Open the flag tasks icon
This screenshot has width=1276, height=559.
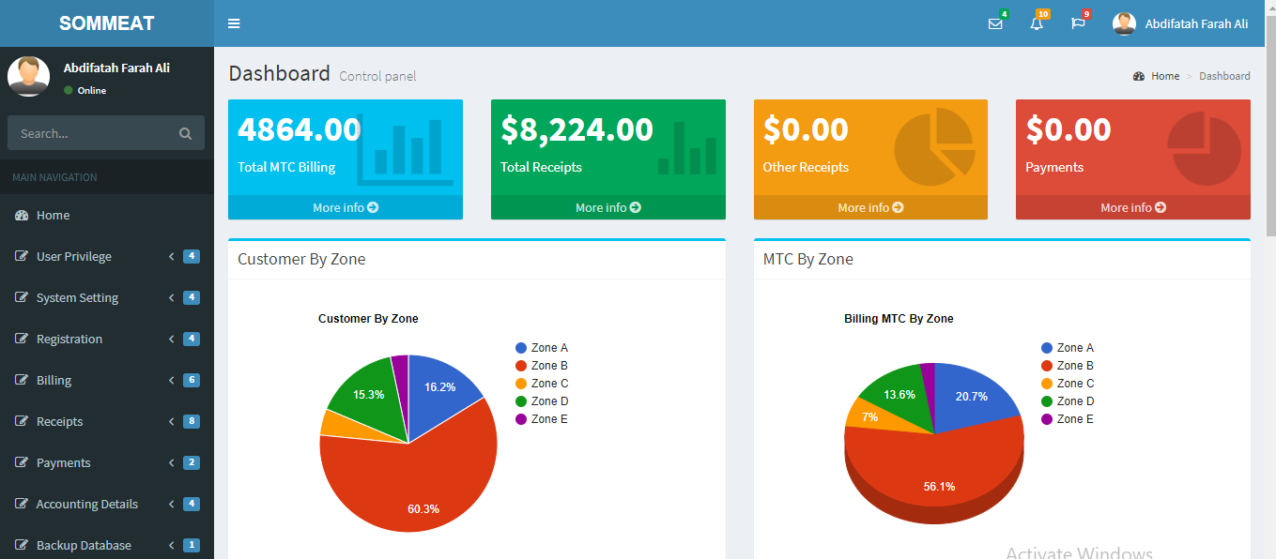tap(1078, 23)
